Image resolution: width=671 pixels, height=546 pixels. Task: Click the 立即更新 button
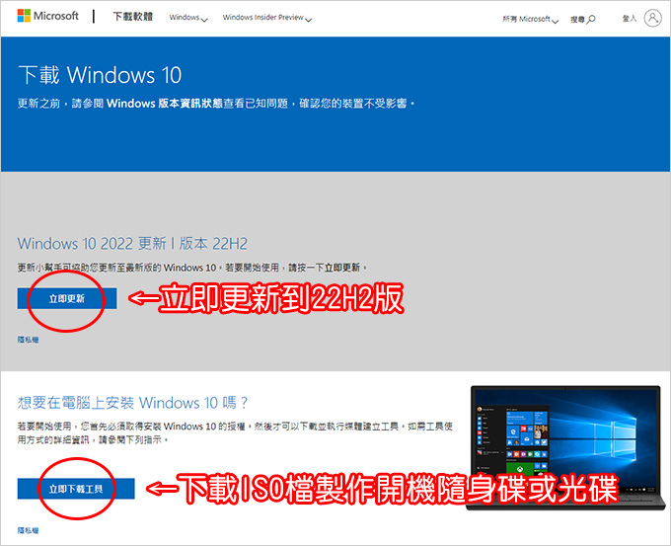click(x=67, y=298)
